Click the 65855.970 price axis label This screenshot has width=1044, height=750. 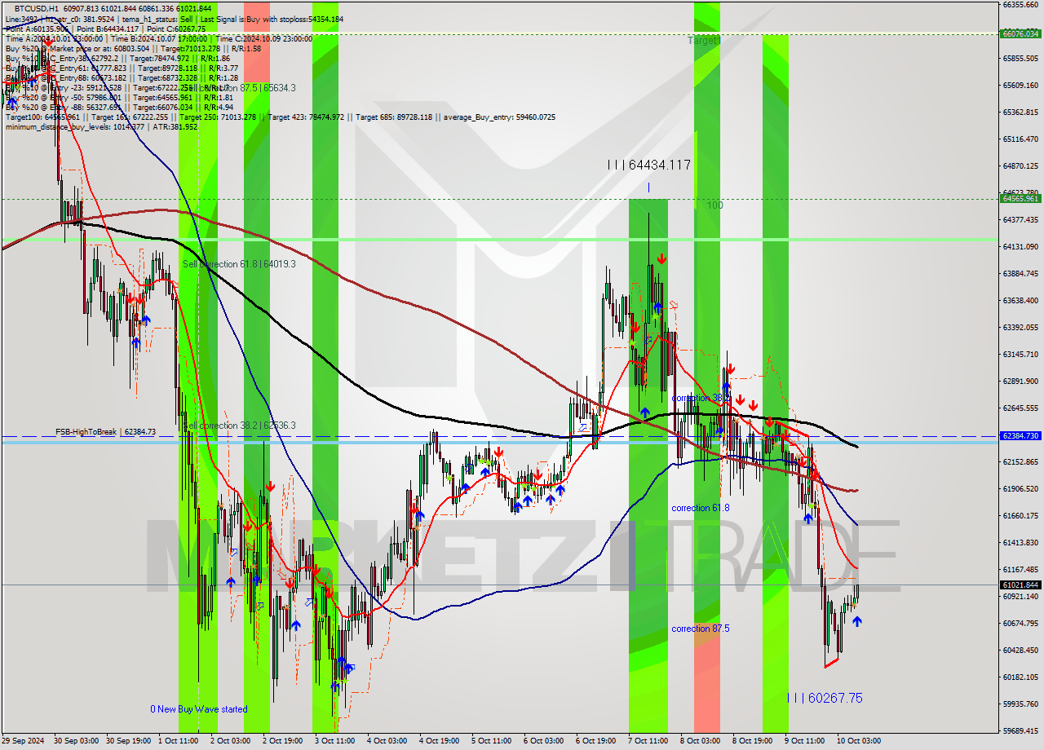point(1021,59)
